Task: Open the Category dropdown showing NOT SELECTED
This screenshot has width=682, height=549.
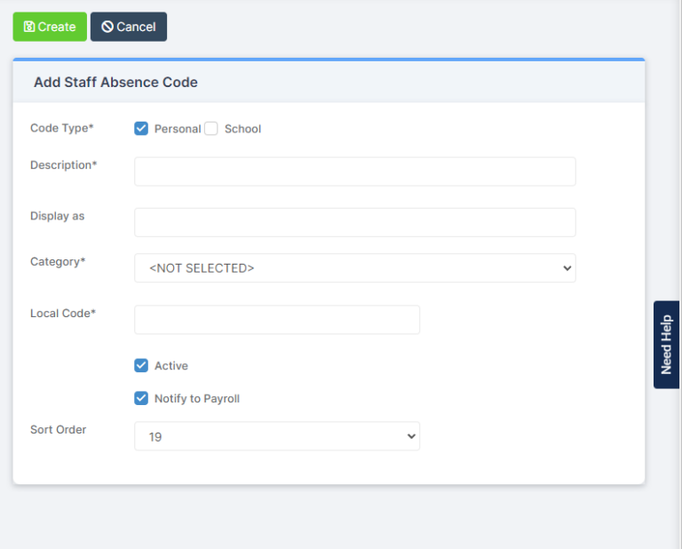Action: point(354,268)
